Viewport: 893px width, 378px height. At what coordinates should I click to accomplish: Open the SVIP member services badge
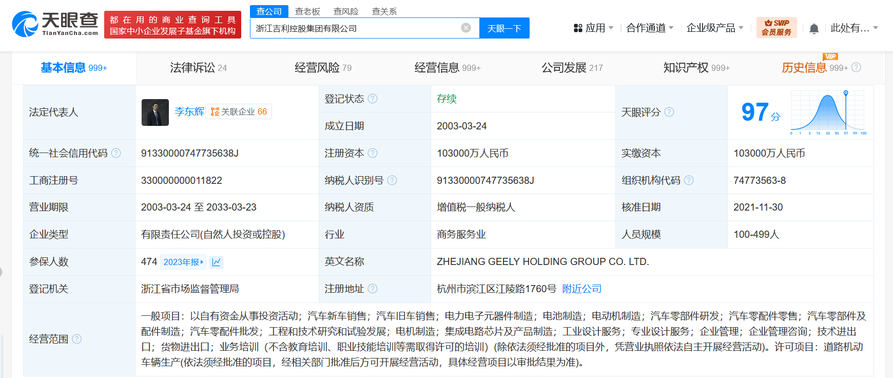point(776,28)
